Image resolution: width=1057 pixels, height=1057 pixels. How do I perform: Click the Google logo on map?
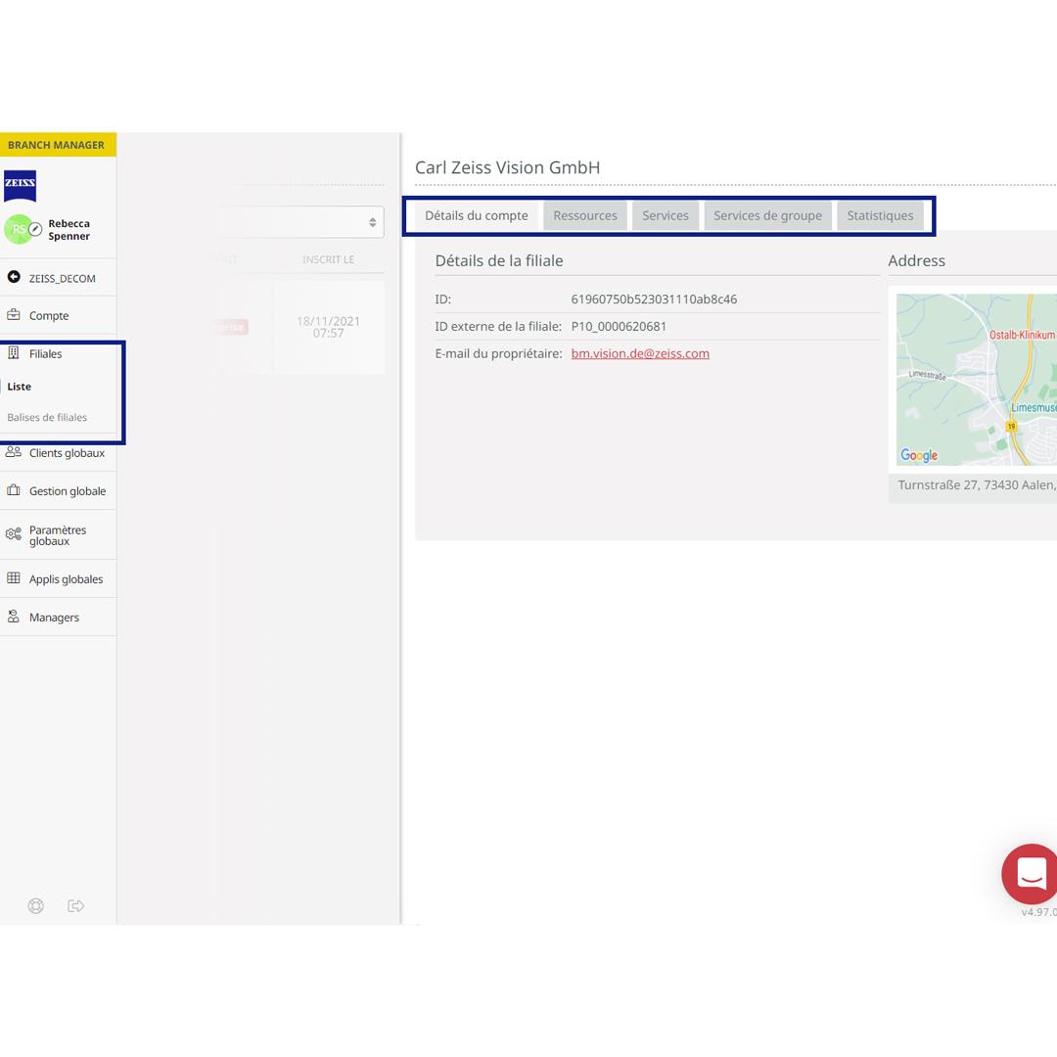pyautogui.click(x=919, y=456)
